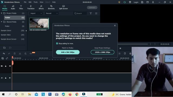
Task: Open the media filter icon
Action: click(x=91, y=13)
